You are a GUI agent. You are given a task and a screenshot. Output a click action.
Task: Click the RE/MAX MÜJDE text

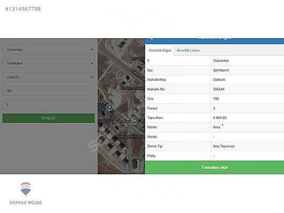tap(25, 202)
